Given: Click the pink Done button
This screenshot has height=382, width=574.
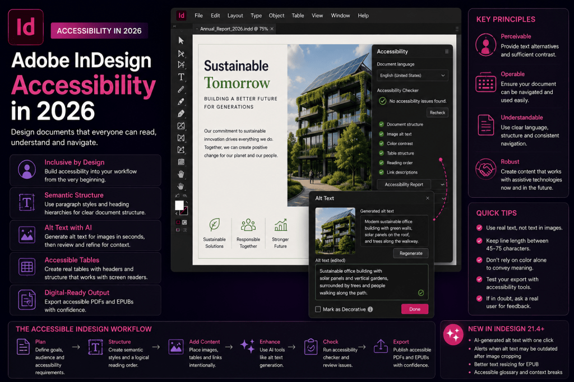Looking at the screenshot, I should [415, 309].
